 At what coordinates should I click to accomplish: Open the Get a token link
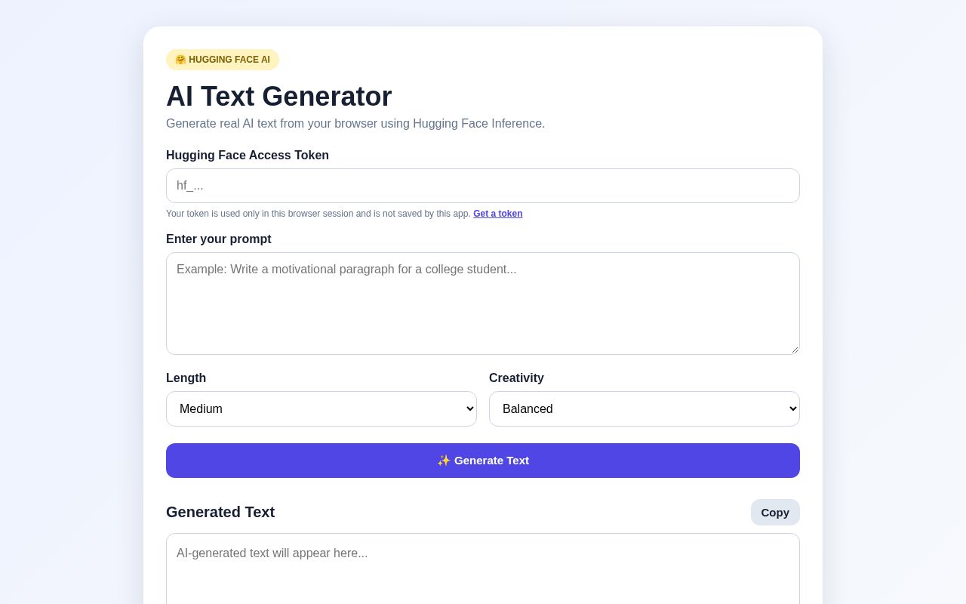(x=498, y=214)
